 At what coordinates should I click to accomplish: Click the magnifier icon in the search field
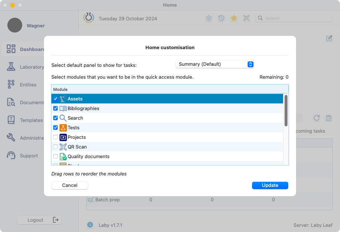(x=260, y=18)
